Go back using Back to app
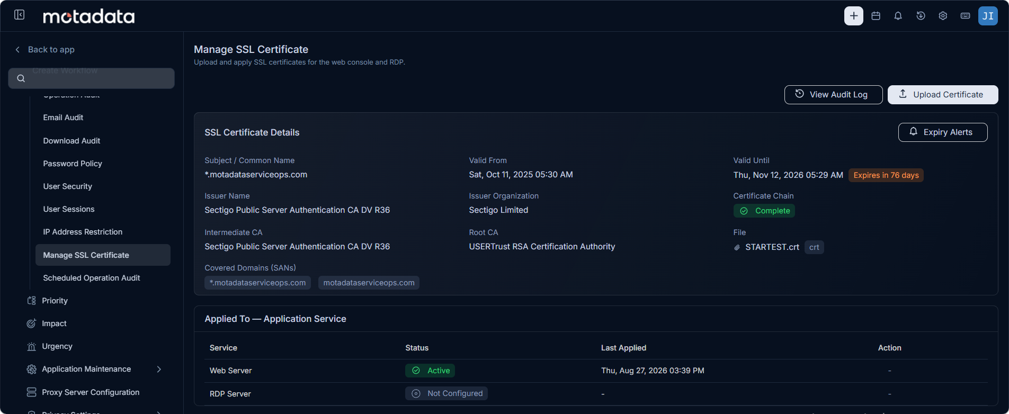 44,49
